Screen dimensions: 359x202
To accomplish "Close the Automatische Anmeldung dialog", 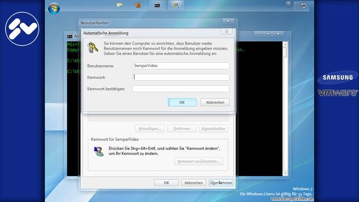I will pyautogui.click(x=227, y=31).
